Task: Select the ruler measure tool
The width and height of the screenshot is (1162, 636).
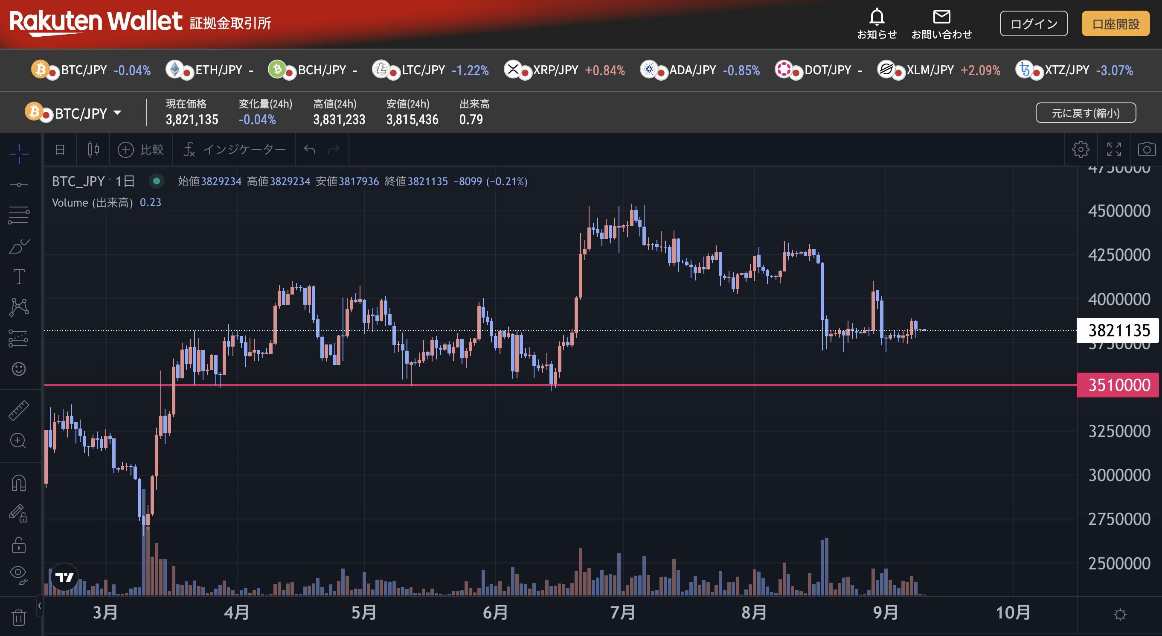Action: tap(18, 410)
